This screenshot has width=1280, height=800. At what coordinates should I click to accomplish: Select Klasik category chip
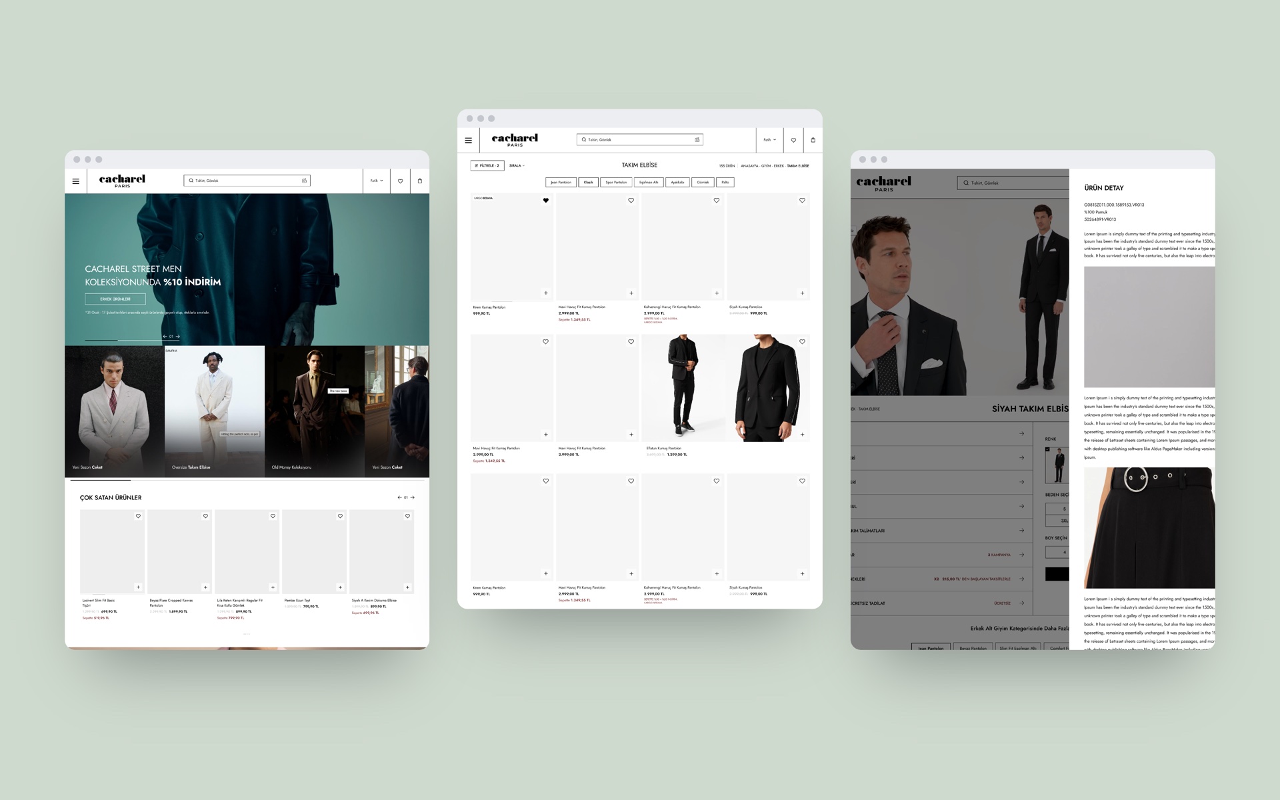588,183
